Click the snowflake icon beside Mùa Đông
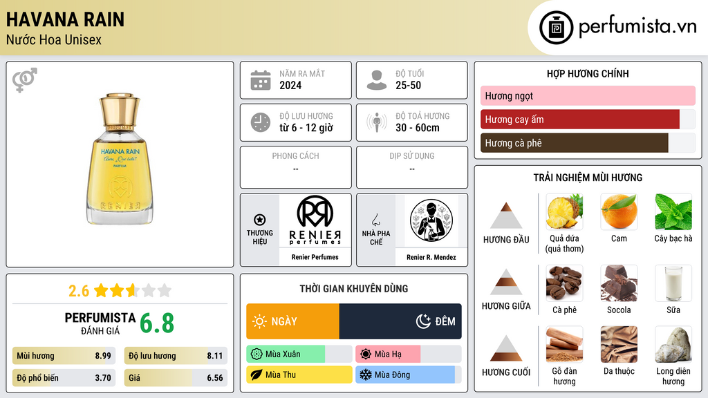708x398 pixels. [366, 375]
